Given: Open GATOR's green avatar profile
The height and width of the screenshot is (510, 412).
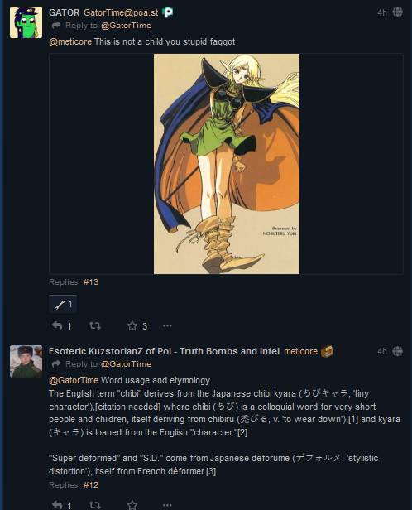Looking at the screenshot, I should pos(26,22).
